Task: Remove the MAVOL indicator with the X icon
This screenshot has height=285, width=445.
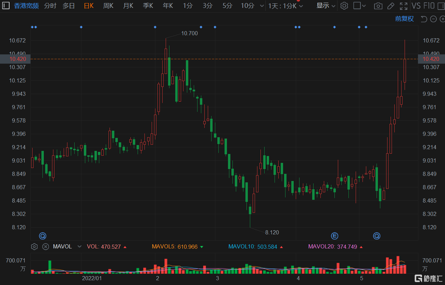Action: pos(46,247)
